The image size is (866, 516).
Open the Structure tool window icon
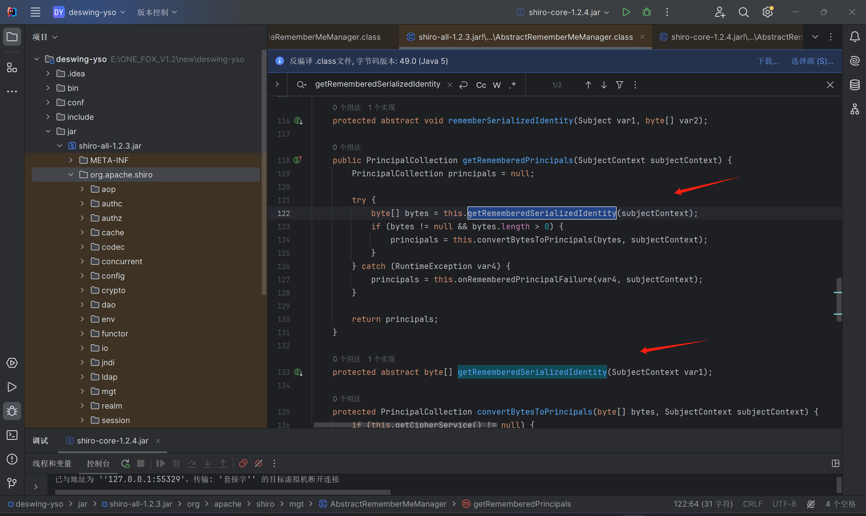pyautogui.click(x=12, y=67)
